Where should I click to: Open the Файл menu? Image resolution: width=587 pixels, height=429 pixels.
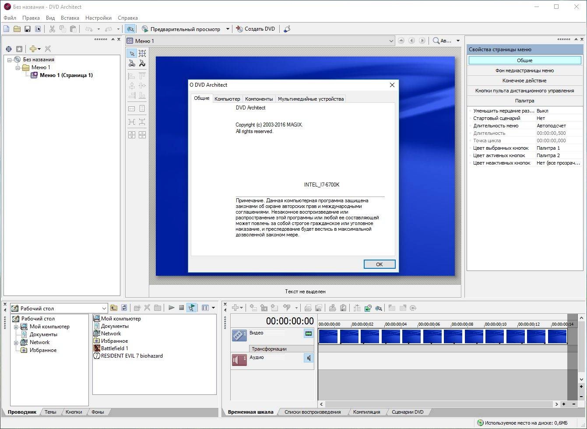10,18
